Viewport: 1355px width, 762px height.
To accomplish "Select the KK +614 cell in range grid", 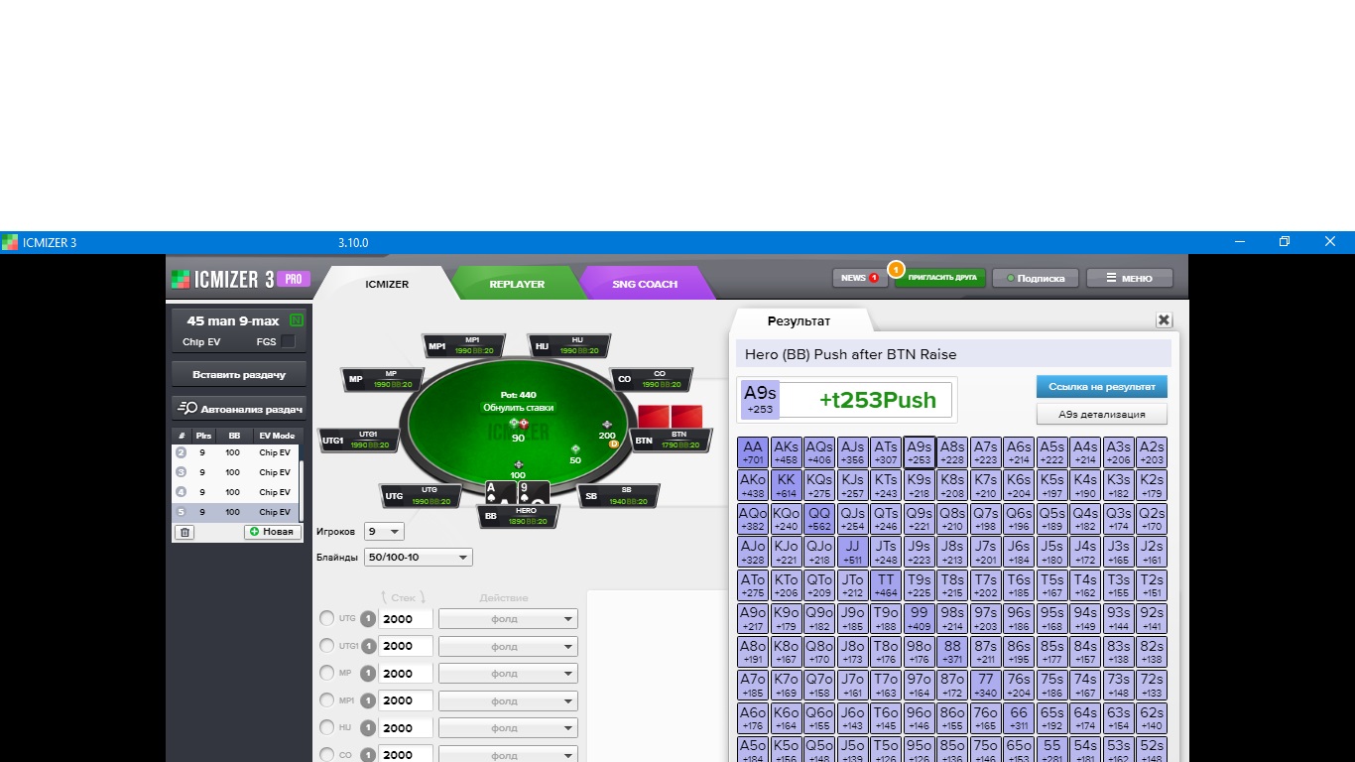I will 787,486.
